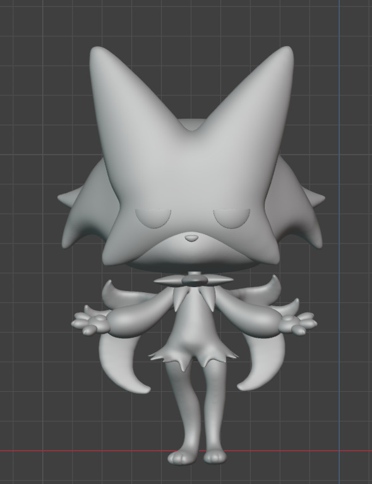Click the paw hand on the viewer's right
Screen dimensions: 372x484
(297, 324)
